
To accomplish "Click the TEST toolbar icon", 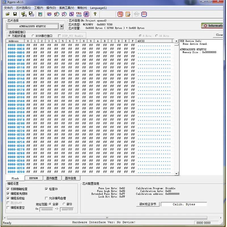I will (x=136, y=14).
